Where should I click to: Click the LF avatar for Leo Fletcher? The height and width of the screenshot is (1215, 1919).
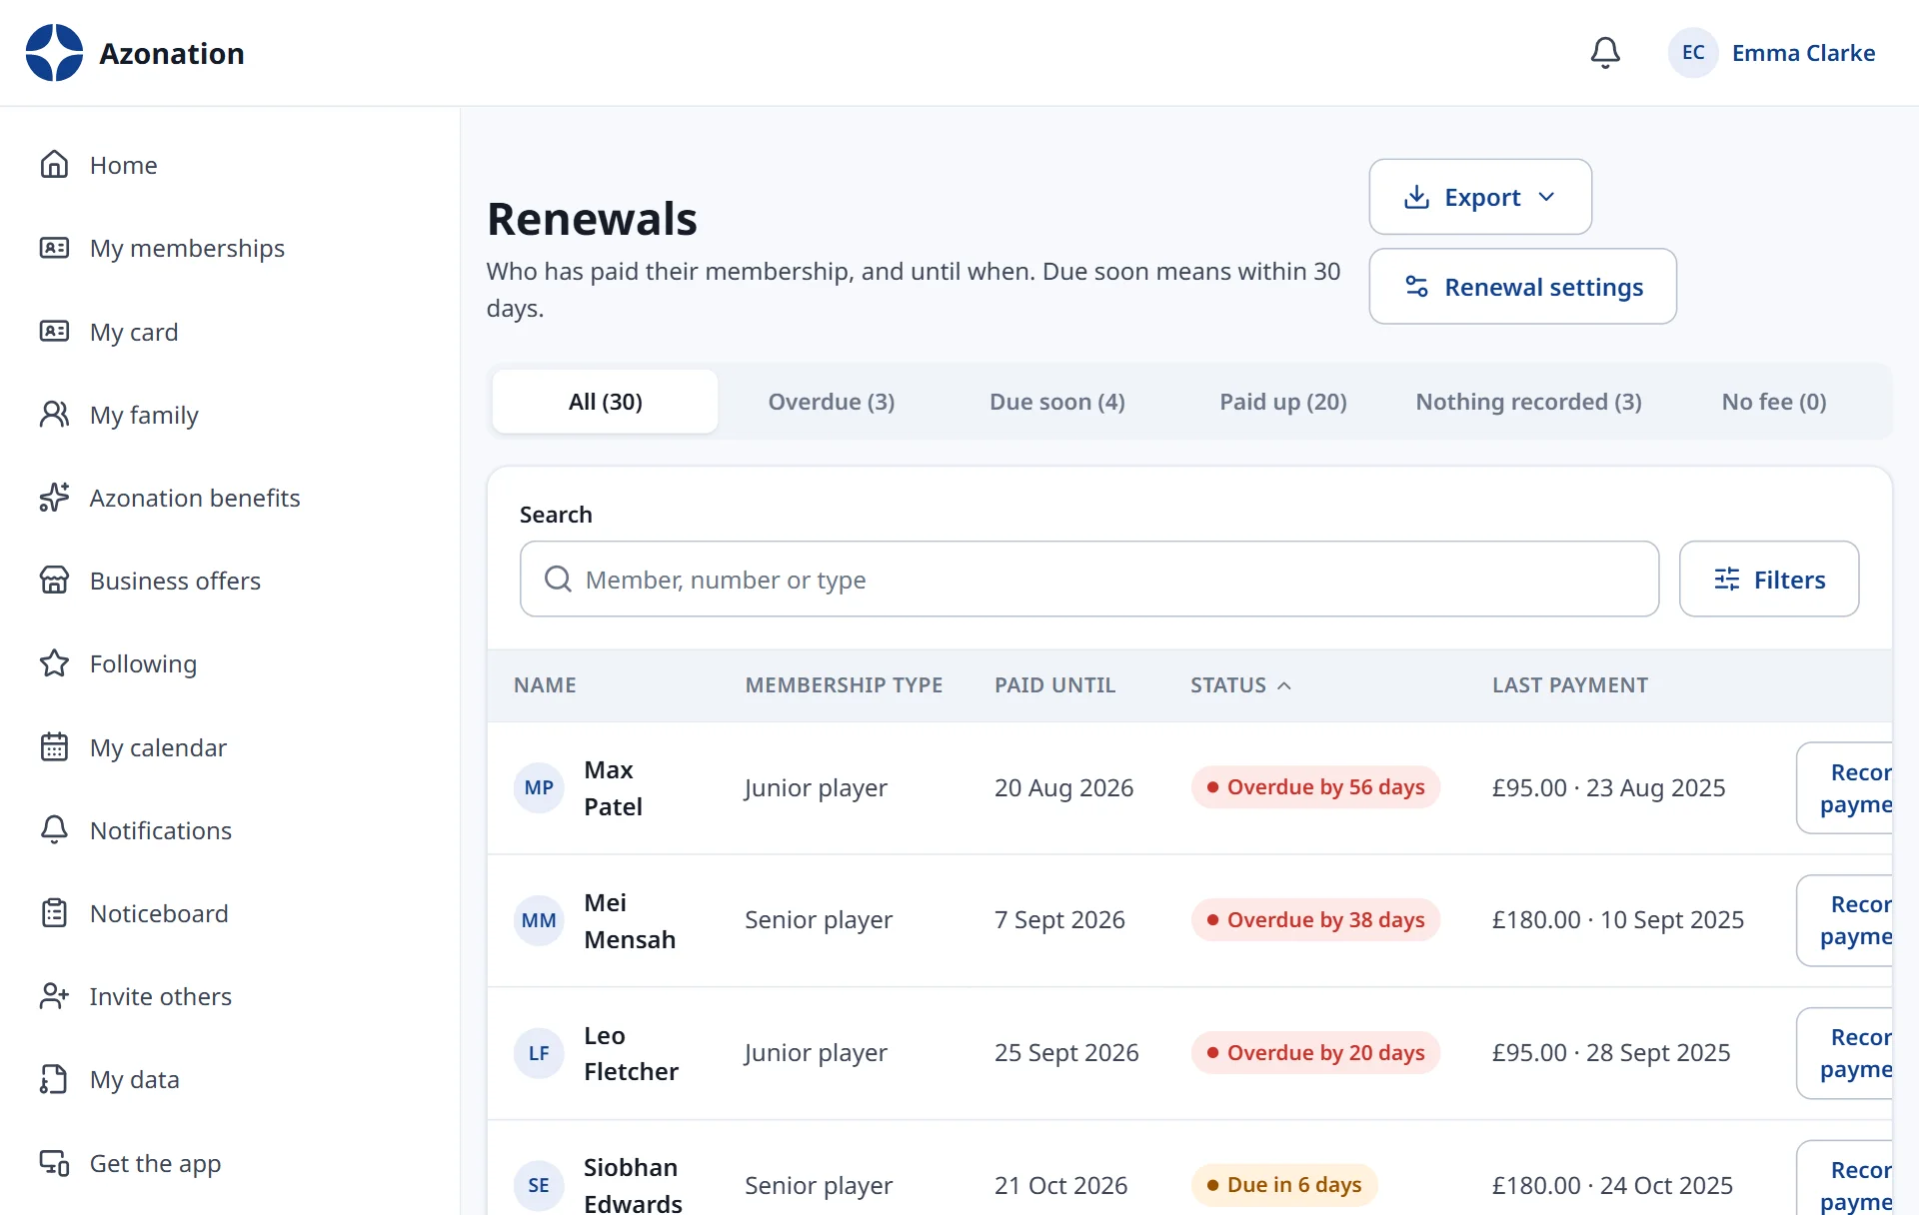[x=539, y=1053]
